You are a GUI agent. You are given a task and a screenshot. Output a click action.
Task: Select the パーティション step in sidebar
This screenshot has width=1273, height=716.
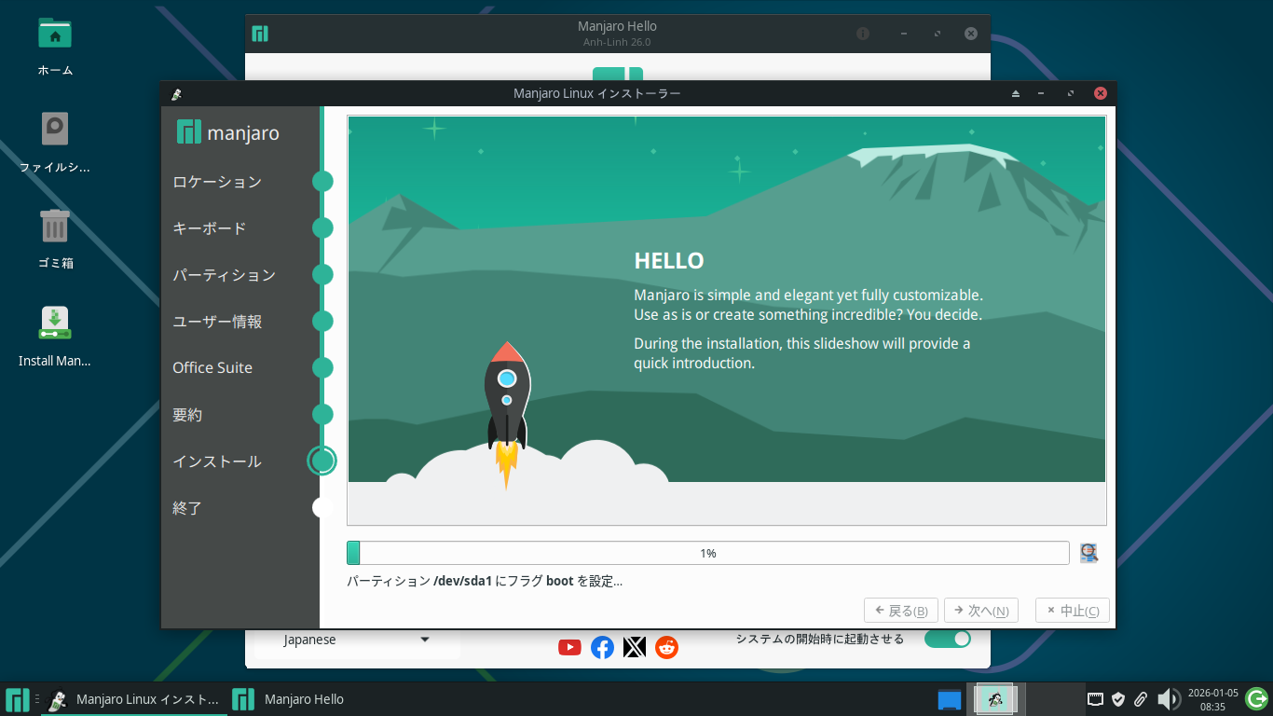pyautogui.click(x=225, y=275)
